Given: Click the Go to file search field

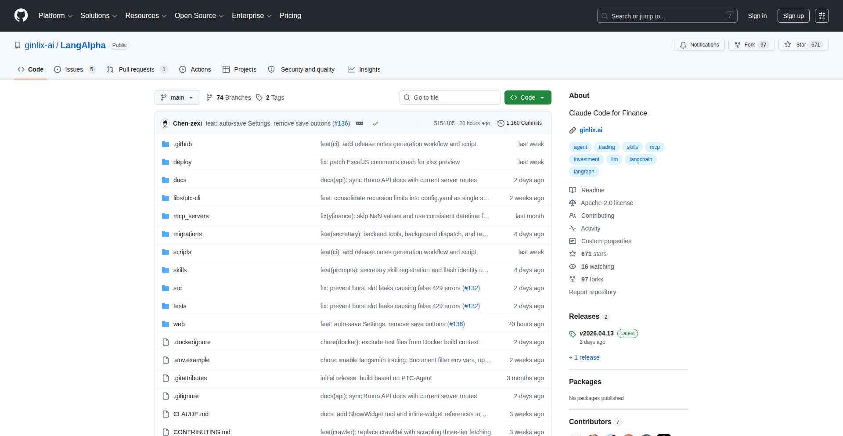Looking at the screenshot, I should pos(450,97).
